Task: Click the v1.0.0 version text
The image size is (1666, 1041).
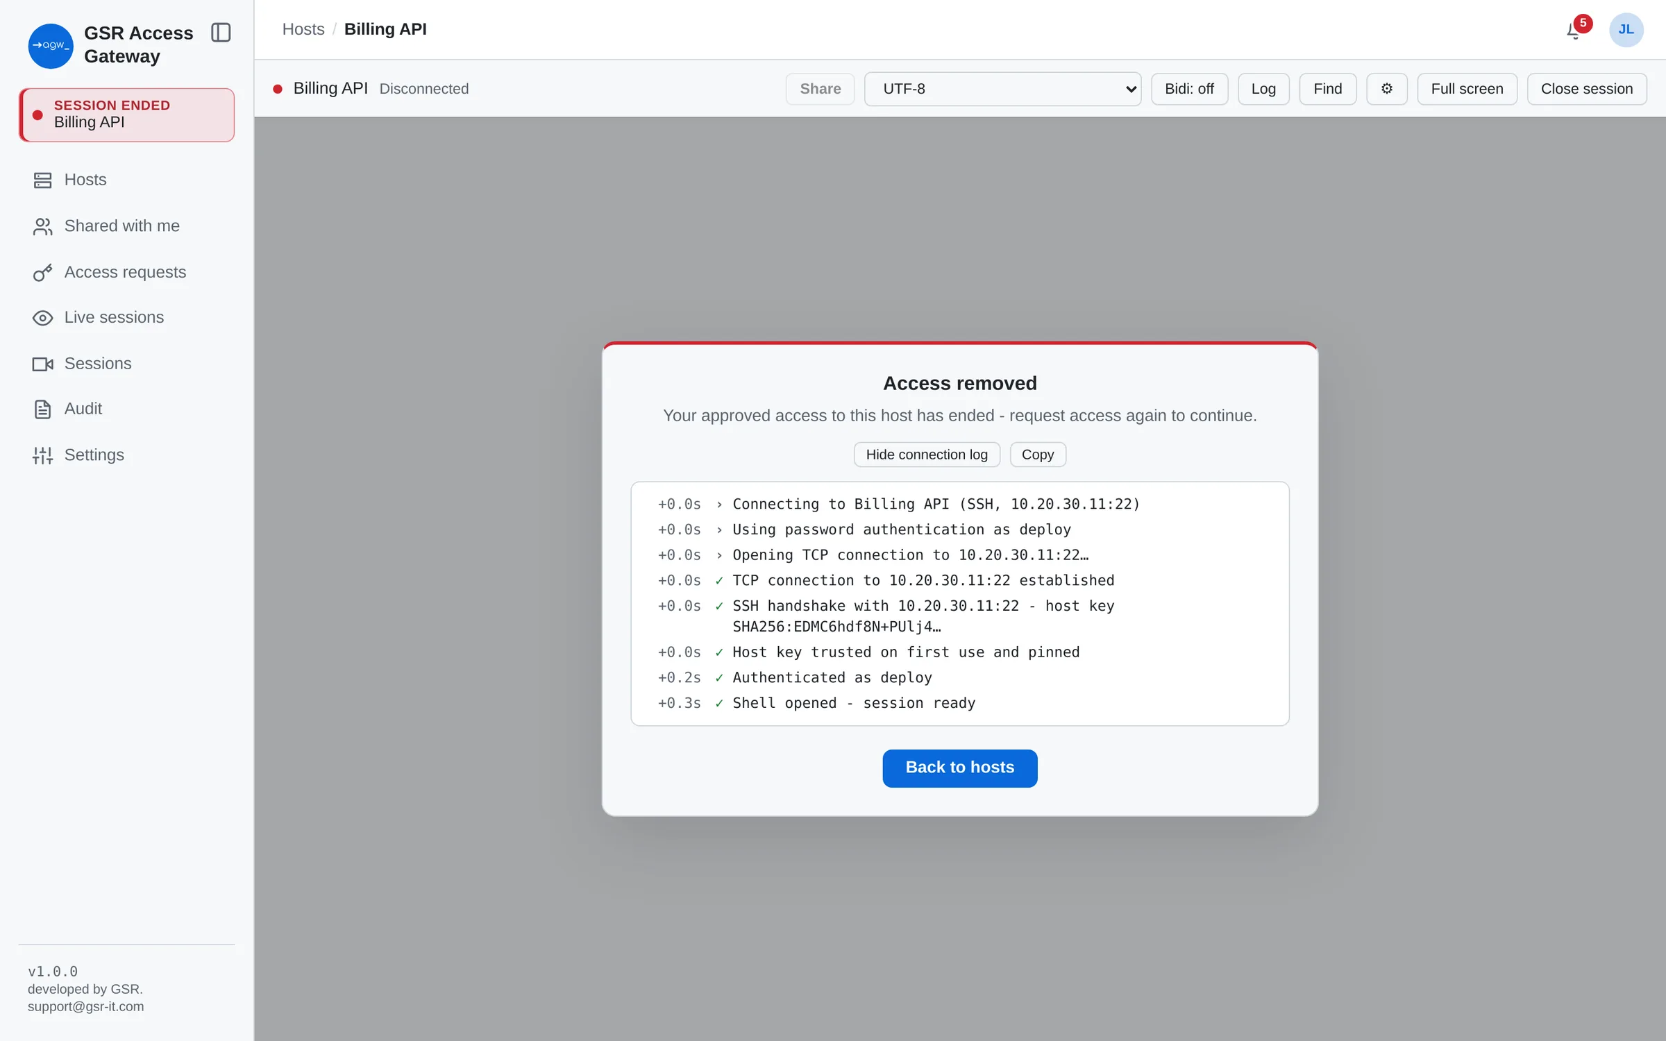Action: 53,972
